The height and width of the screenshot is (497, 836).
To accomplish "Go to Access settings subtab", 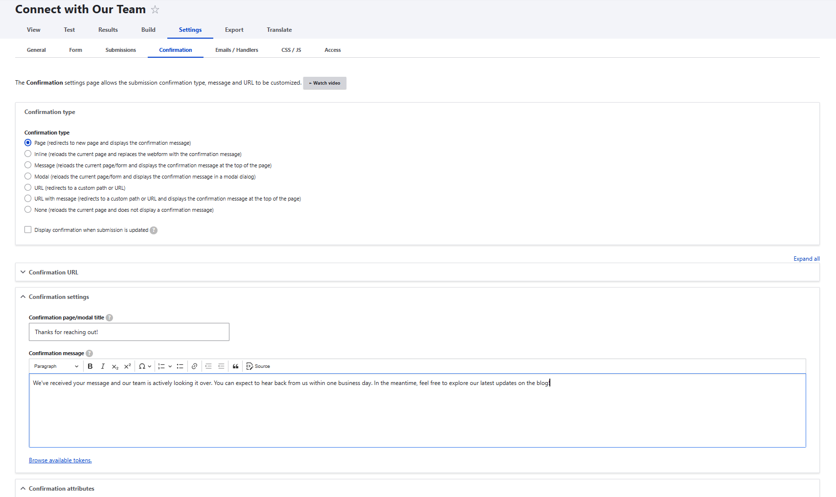I will (x=333, y=50).
